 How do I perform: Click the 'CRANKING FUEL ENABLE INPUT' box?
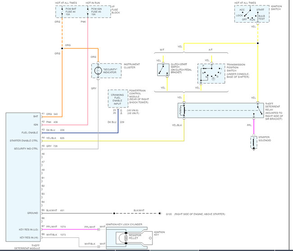click(118, 99)
